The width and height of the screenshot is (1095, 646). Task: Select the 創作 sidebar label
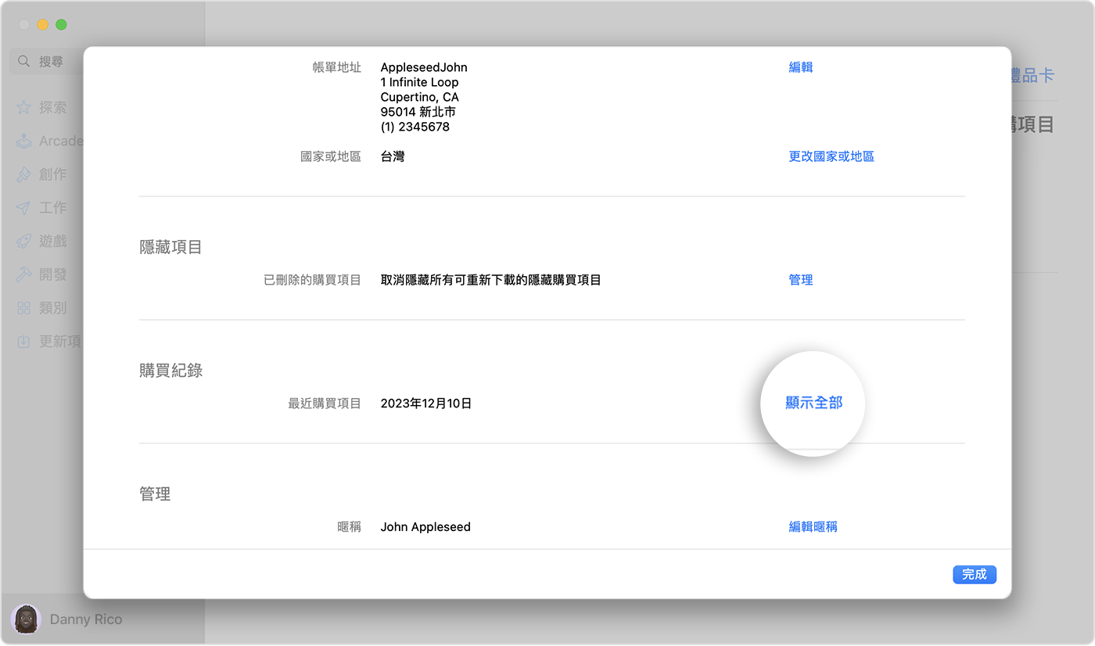(x=53, y=174)
